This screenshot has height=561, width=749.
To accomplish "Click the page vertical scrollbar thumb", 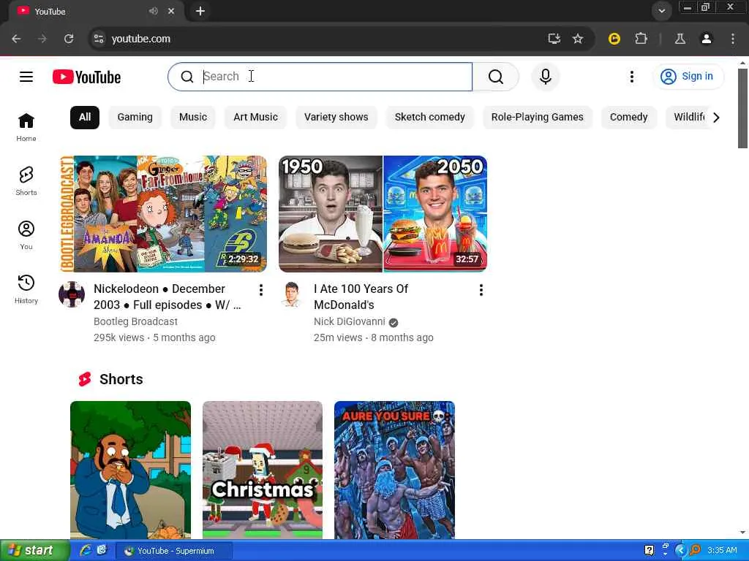I will 742,108.
